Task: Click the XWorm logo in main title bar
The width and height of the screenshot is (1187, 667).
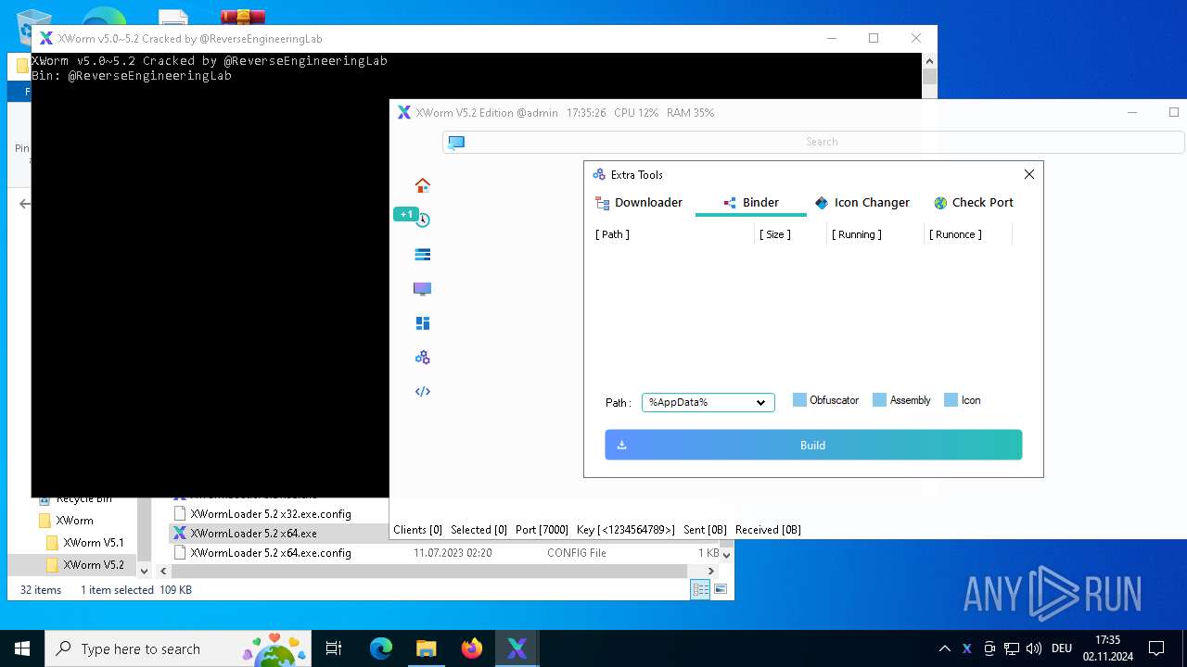Action: pos(403,113)
